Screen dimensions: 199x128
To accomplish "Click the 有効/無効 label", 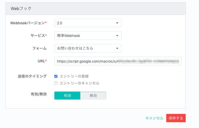I will 39,94.
